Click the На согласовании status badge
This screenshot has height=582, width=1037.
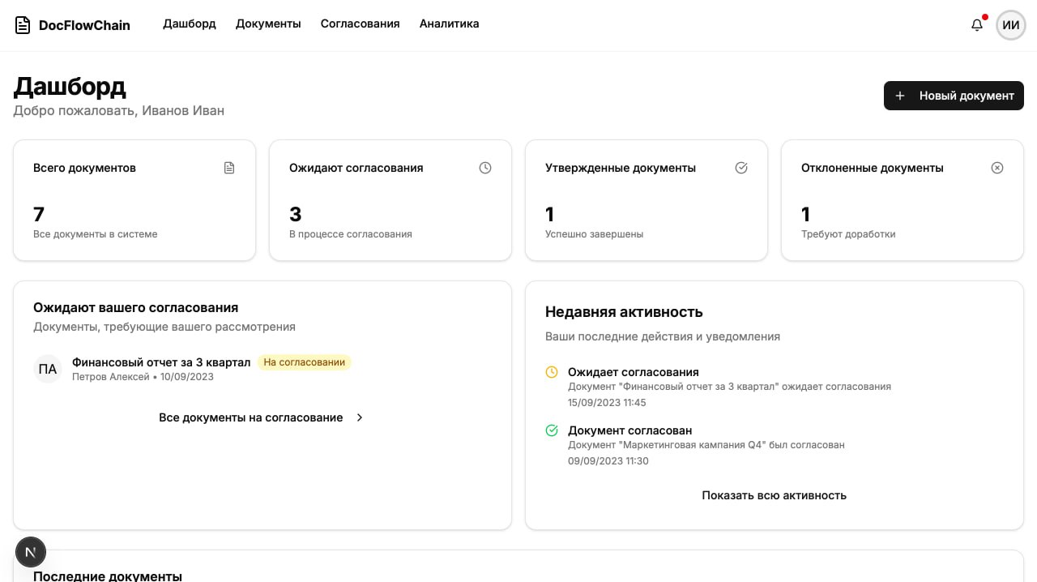[x=305, y=362]
